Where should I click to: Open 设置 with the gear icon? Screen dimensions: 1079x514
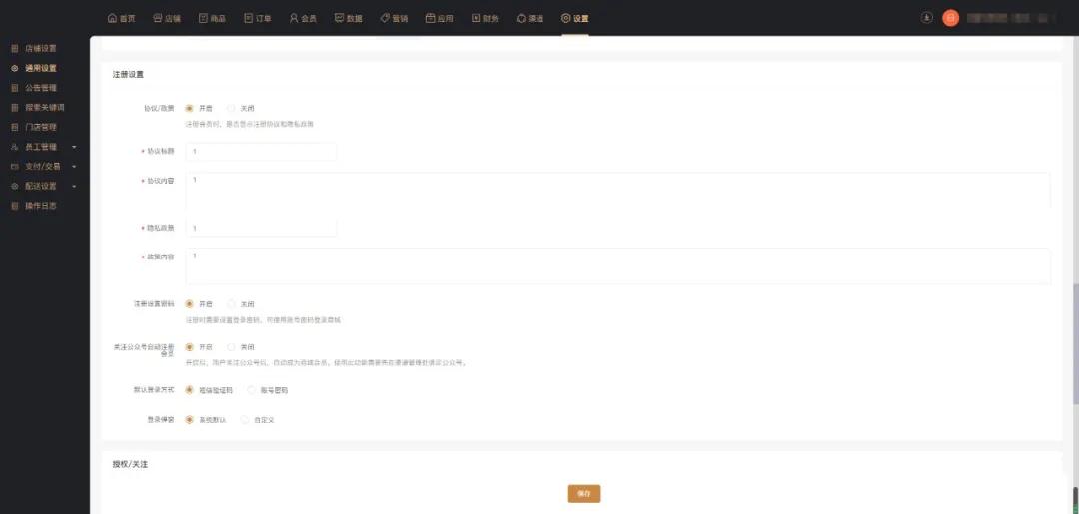[x=566, y=19]
